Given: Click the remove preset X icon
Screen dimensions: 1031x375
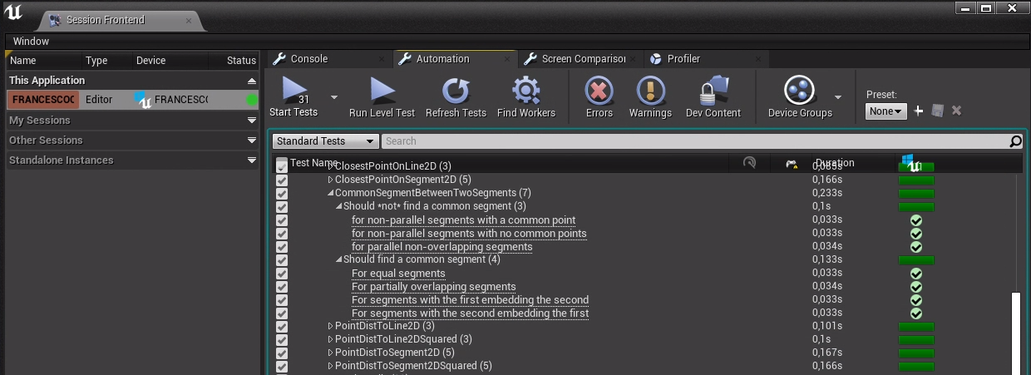Looking at the screenshot, I should coord(956,111).
